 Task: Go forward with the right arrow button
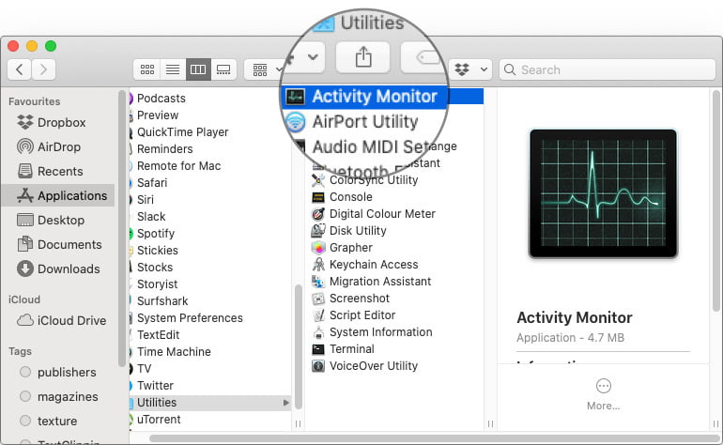click(x=43, y=69)
